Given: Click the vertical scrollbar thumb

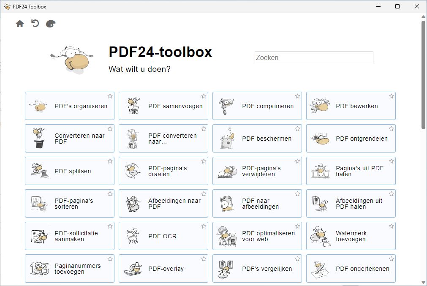Looking at the screenshot, I should (423, 75).
